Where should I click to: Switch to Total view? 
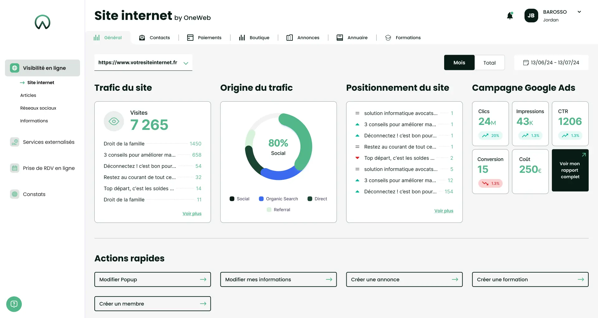point(489,62)
